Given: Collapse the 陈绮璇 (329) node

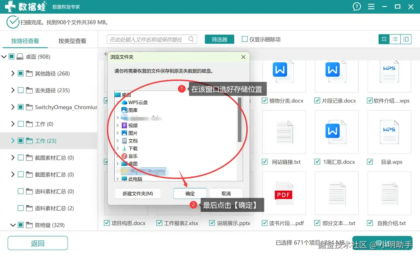Looking at the screenshot, I should pos(13,225).
